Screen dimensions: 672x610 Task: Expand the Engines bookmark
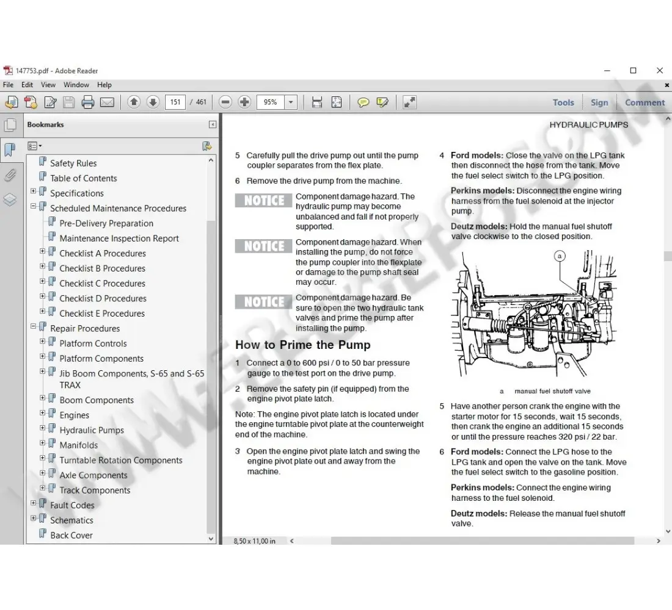(42, 412)
